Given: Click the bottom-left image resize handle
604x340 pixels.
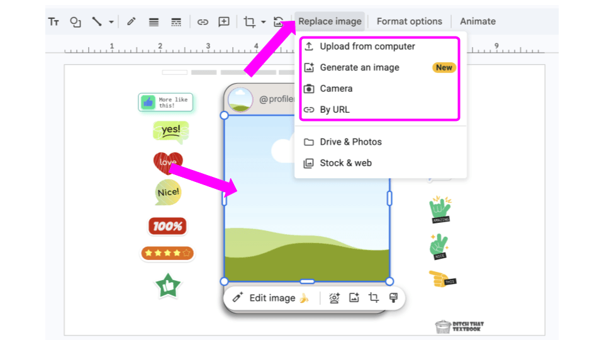Looking at the screenshot, I should coord(224,281).
